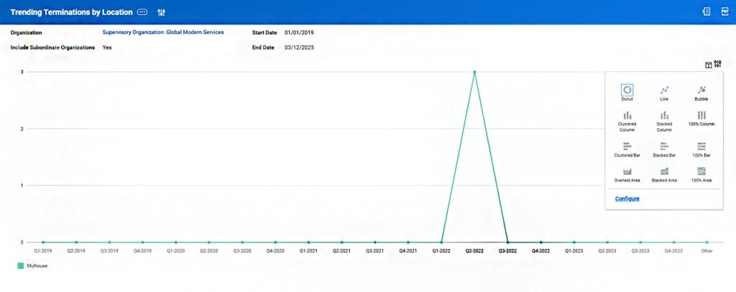Select Overlaid Area chart type
Image resolution: width=736 pixels, height=292 pixels.
pyautogui.click(x=627, y=175)
